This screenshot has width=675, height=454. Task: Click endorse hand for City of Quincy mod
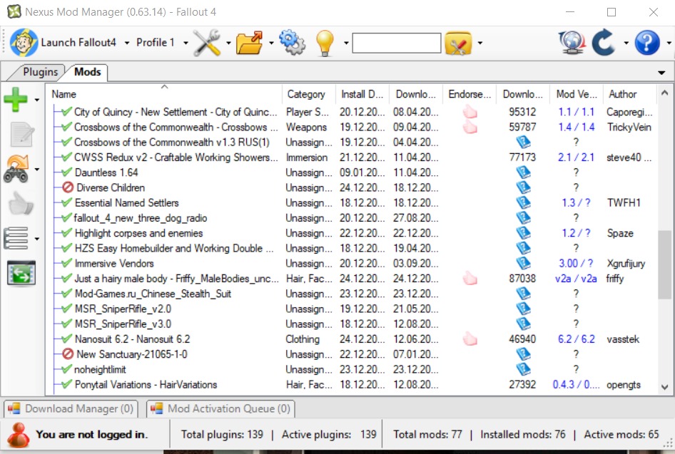[470, 112]
